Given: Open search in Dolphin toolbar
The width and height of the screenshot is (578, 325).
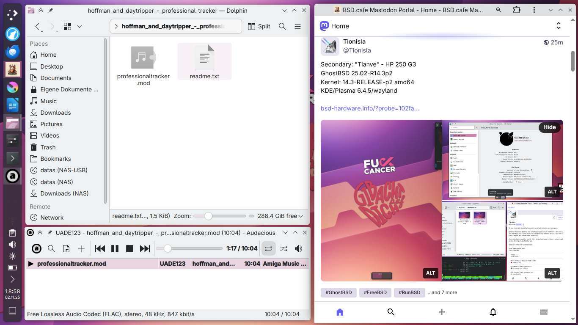Looking at the screenshot, I should (282, 26).
